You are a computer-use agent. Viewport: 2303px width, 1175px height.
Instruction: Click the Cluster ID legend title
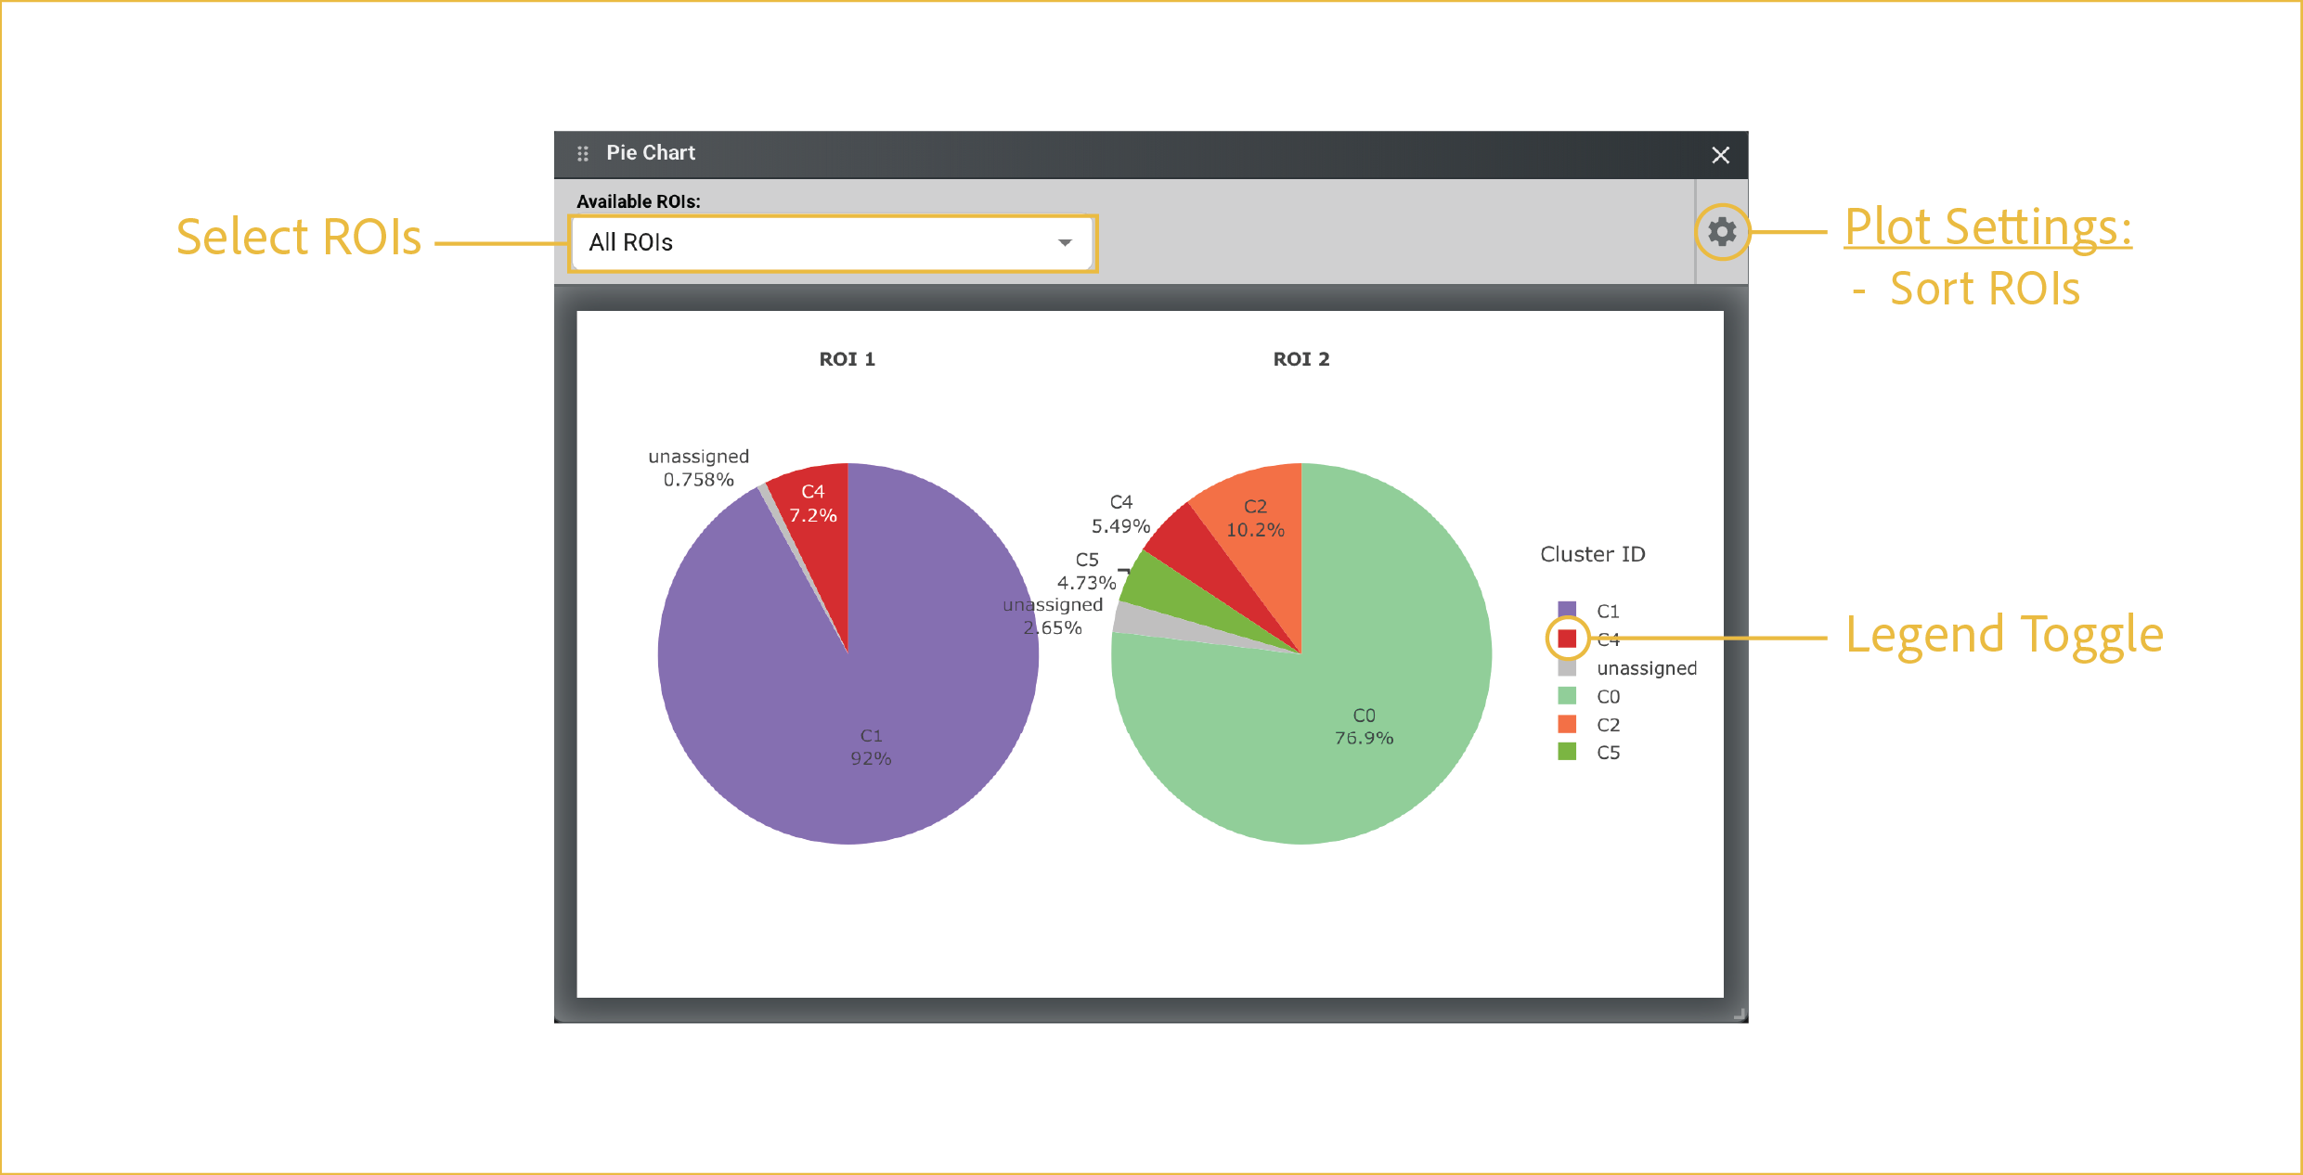pos(1592,554)
